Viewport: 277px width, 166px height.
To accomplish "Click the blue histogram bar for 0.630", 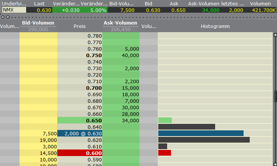I will coord(201,133).
